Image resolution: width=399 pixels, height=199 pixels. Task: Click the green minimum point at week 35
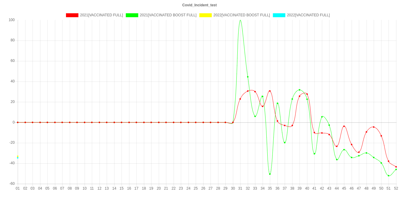(270, 174)
